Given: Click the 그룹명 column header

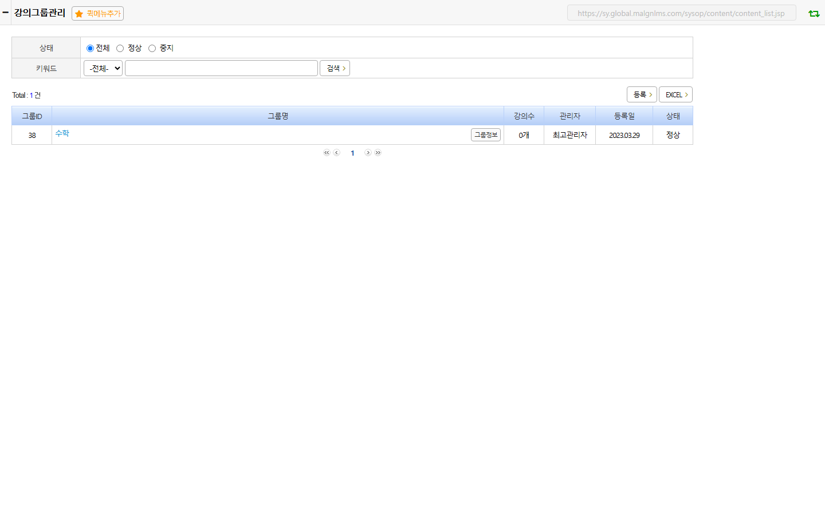Looking at the screenshot, I should click(278, 116).
